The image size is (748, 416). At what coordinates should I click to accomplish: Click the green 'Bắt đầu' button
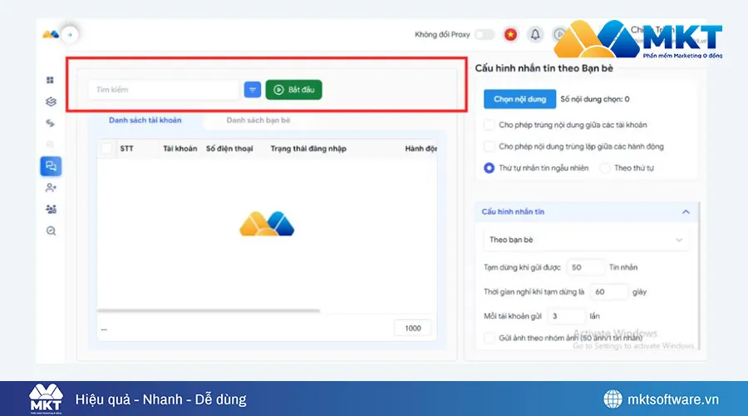(x=293, y=90)
